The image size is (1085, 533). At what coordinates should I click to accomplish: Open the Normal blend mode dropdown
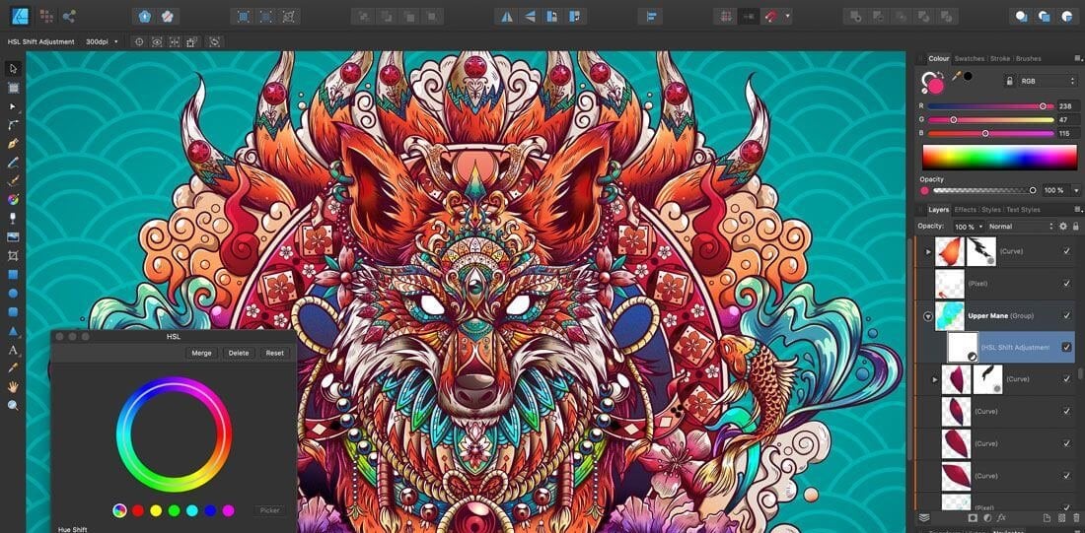1021,226
